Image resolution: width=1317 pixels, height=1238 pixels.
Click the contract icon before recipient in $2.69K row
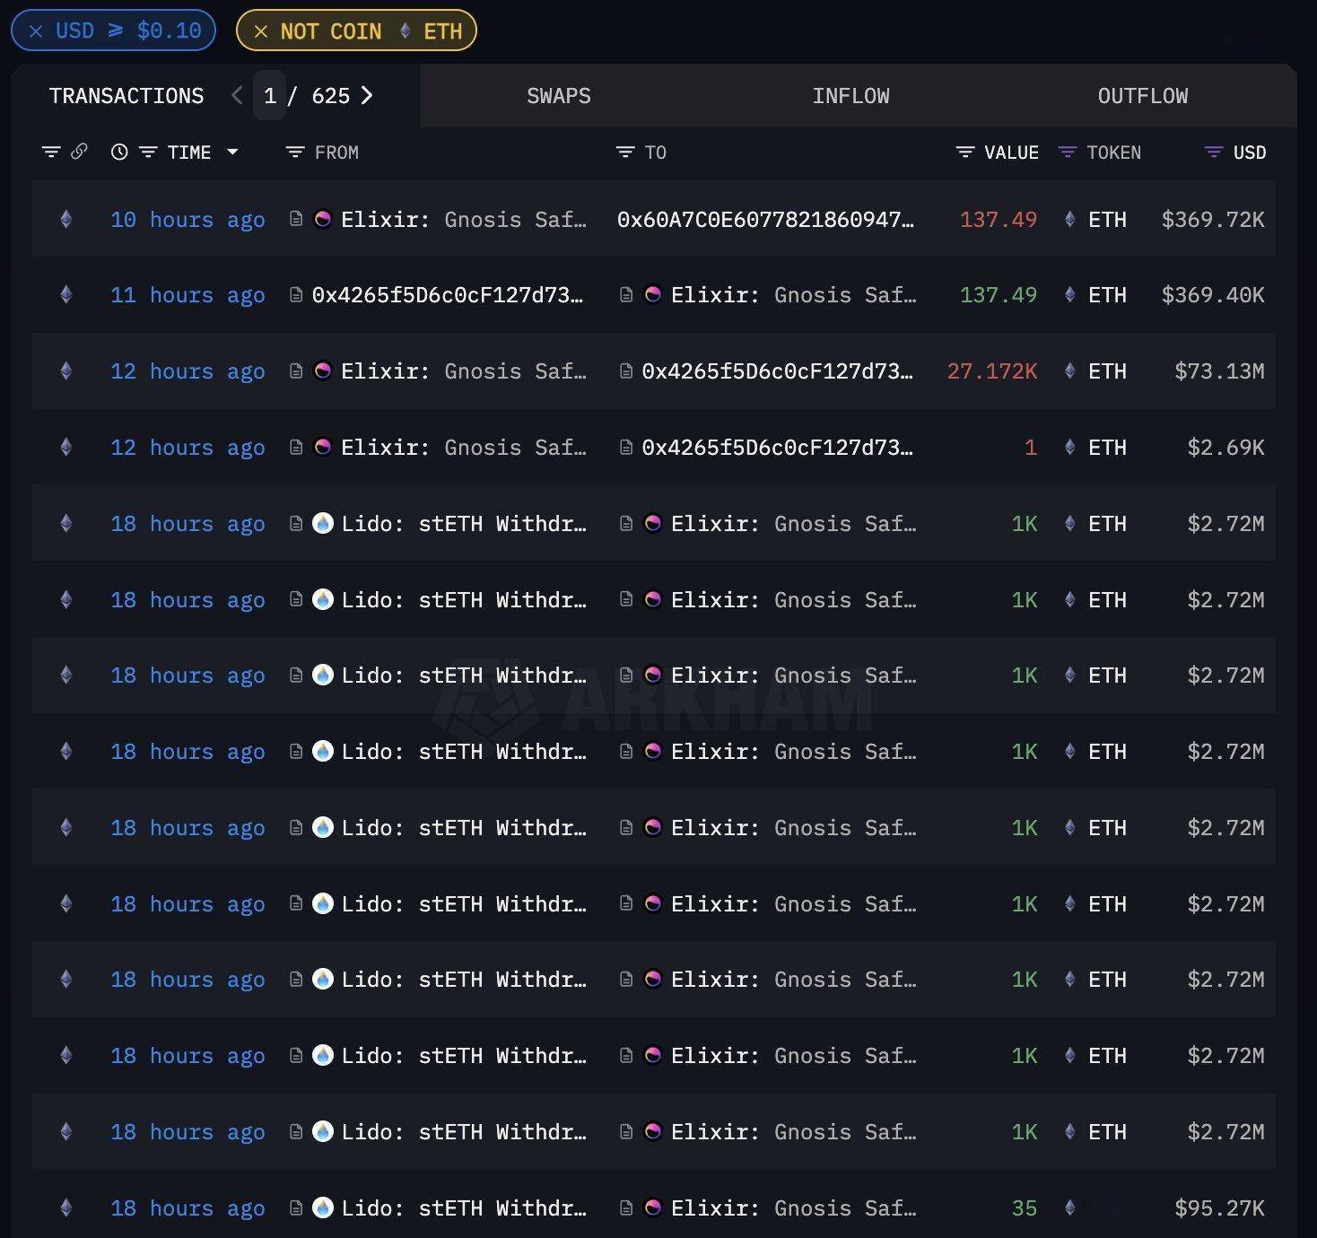(625, 447)
